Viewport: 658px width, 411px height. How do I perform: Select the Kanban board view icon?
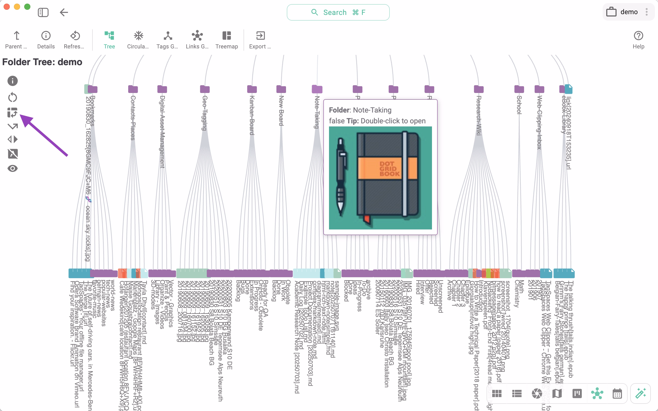[x=577, y=393]
